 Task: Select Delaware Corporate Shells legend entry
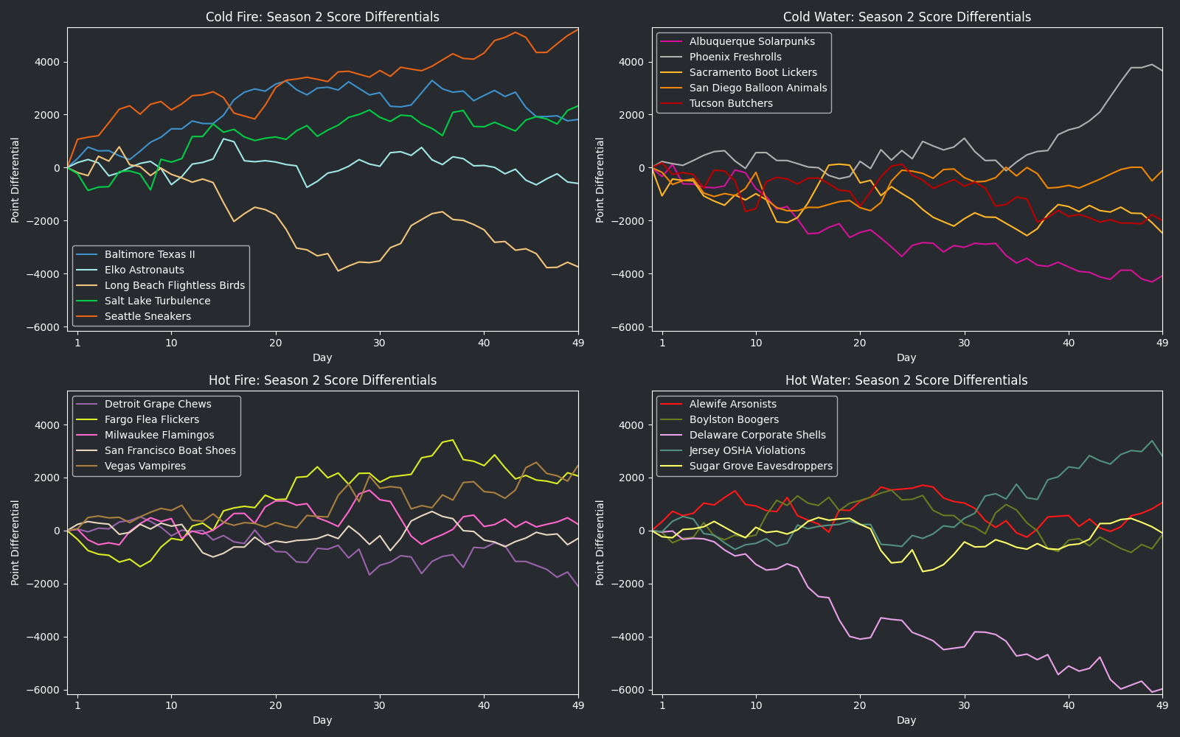757,435
